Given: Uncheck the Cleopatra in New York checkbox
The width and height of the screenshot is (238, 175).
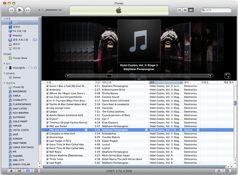Looking at the screenshot, I should coord(47,134).
